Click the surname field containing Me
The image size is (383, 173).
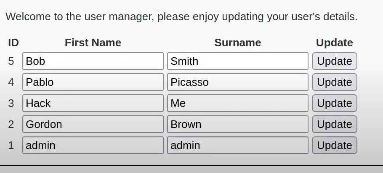(x=237, y=103)
